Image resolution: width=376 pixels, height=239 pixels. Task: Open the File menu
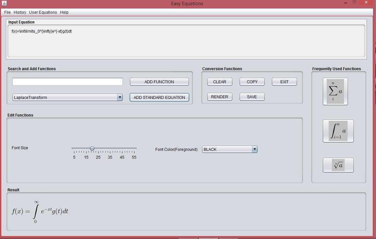(7, 12)
